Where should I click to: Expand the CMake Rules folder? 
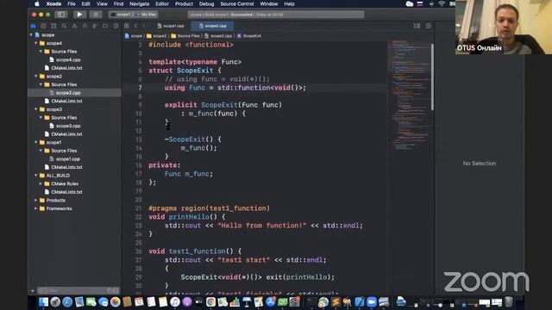[41, 183]
